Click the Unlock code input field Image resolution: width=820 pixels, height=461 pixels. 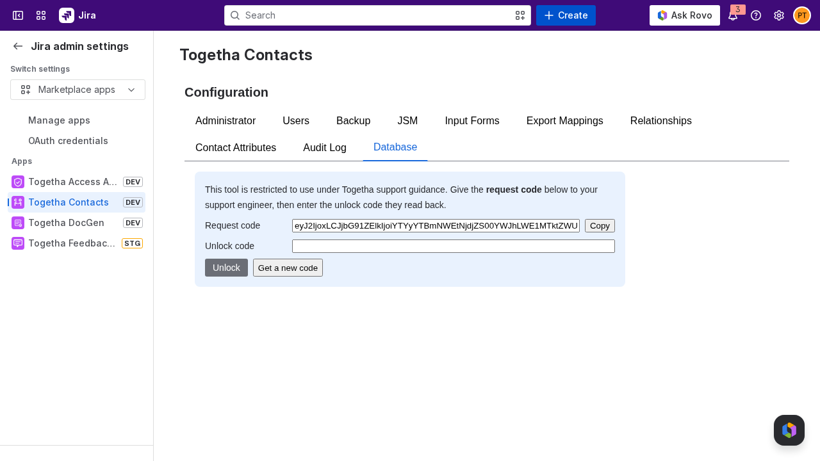(454, 246)
